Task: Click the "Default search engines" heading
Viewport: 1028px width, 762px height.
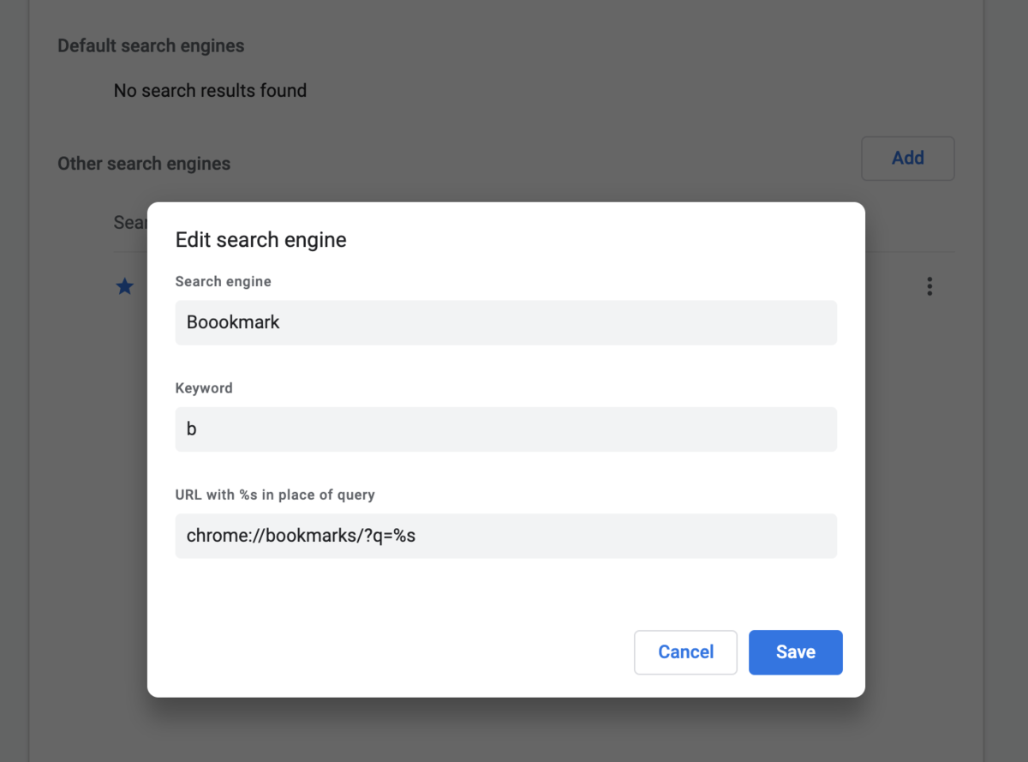Action: point(151,46)
